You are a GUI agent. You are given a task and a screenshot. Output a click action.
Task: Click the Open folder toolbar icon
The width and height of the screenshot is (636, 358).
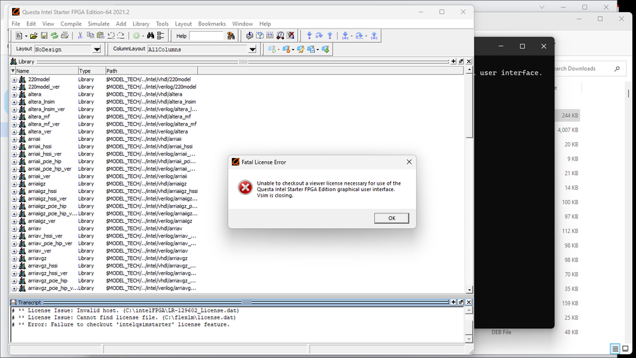point(34,36)
